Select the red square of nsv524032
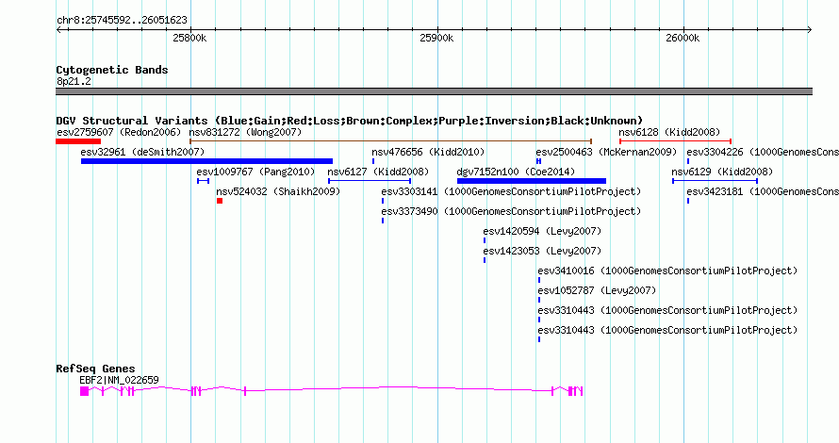The width and height of the screenshot is (839, 443). click(220, 201)
